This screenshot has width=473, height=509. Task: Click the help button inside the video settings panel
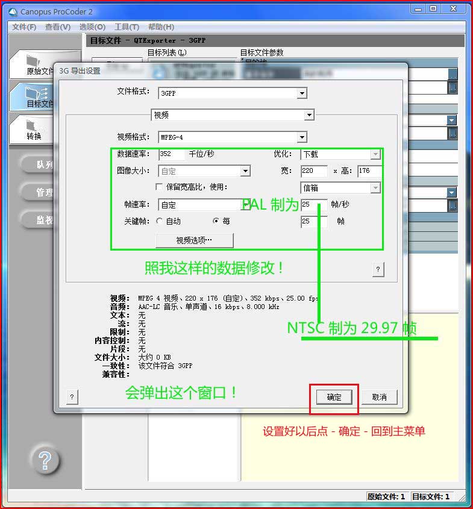pyautogui.click(x=378, y=269)
